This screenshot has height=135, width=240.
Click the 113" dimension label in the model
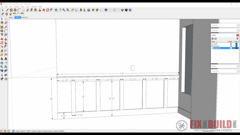pos(122,73)
